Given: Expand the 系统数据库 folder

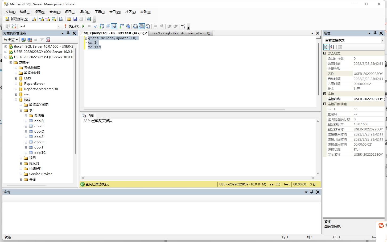Looking at the screenshot, I should tap(16, 68).
